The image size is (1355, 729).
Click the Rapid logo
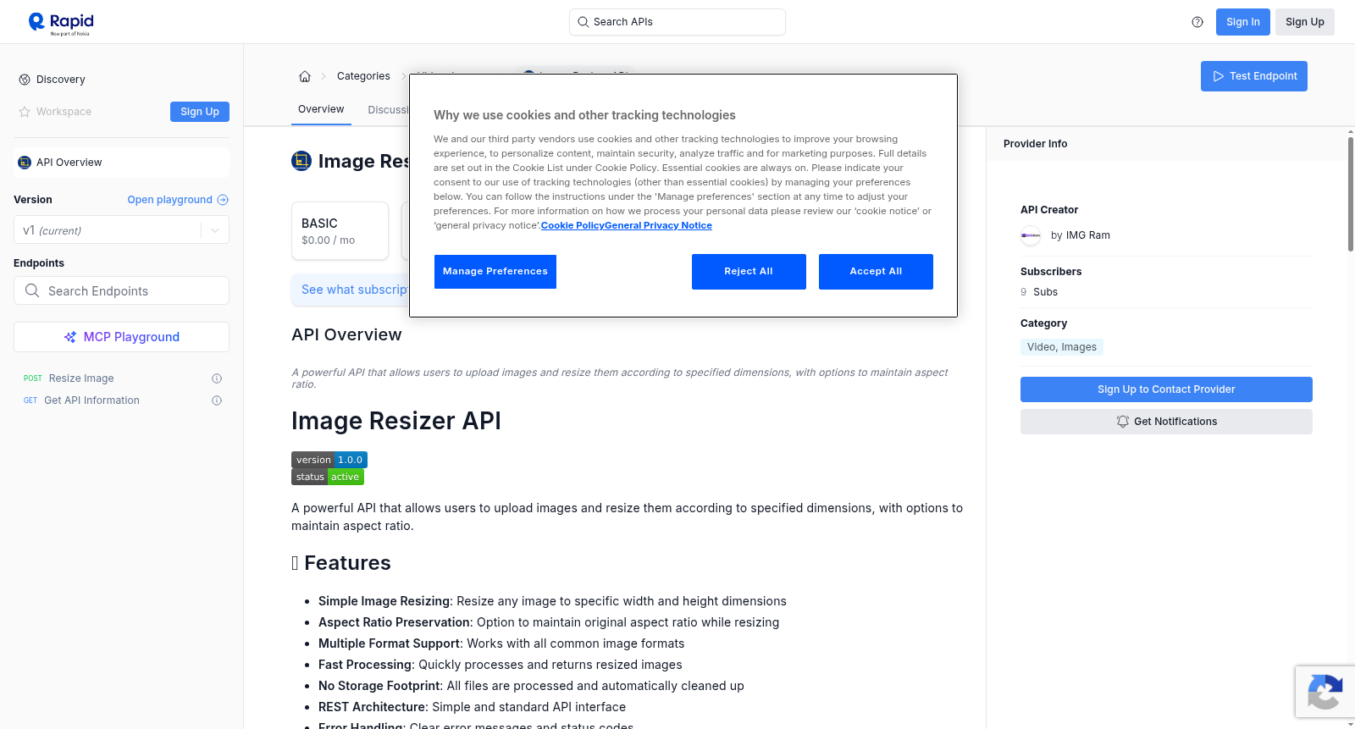pos(61,23)
